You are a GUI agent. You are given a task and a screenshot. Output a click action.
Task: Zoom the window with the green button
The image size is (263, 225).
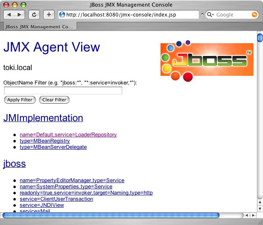[23, 5]
